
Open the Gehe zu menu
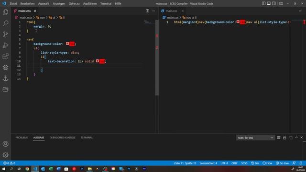click(74, 3)
